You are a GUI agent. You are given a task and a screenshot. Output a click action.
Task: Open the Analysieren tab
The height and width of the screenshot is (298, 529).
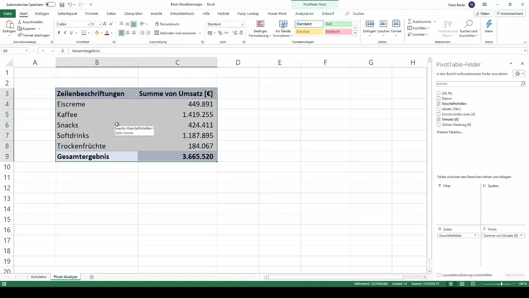(304, 14)
